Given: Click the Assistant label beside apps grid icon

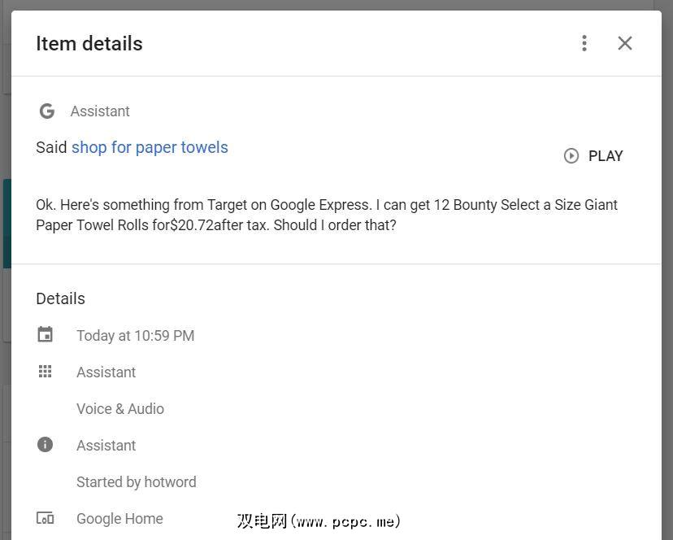Looking at the screenshot, I should (x=106, y=372).
